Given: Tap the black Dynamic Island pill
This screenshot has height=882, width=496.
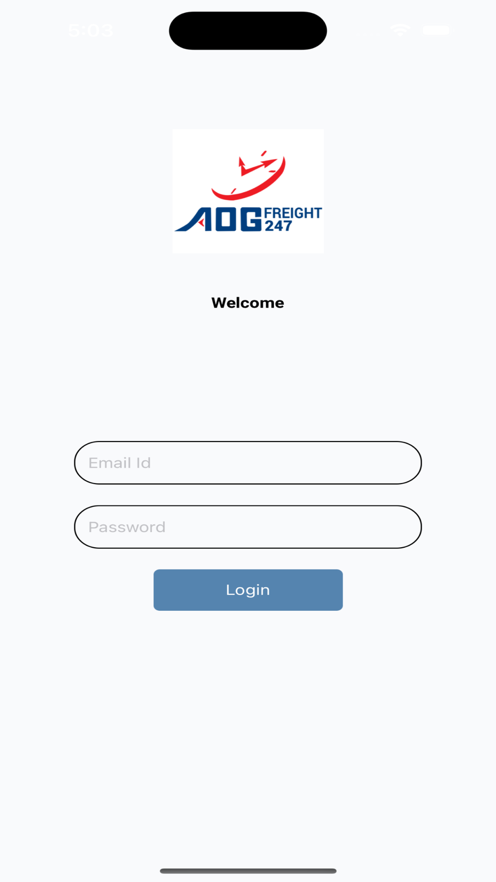Looking at the screenshot, I should pyautogui.click(x=248, y=31).
